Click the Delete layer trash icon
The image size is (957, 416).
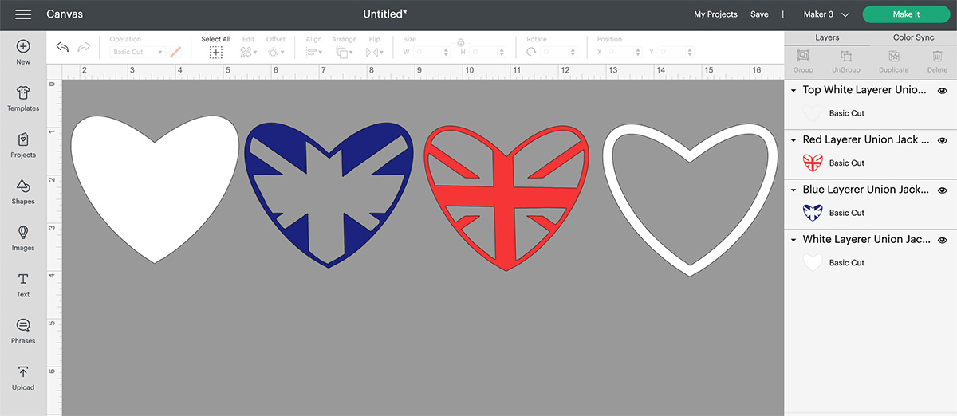coord(937,56)
